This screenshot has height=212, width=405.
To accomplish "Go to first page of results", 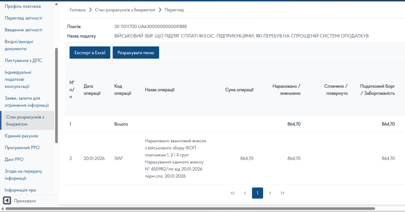I will point(233,193).
